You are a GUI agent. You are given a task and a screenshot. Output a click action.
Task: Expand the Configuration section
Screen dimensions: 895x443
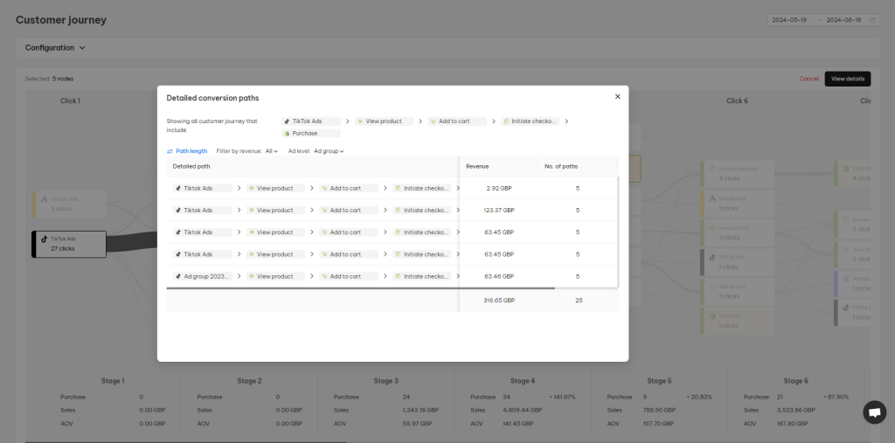point(55,48)
